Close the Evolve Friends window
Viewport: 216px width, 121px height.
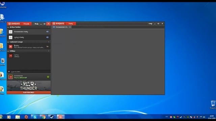coord(48,24)
